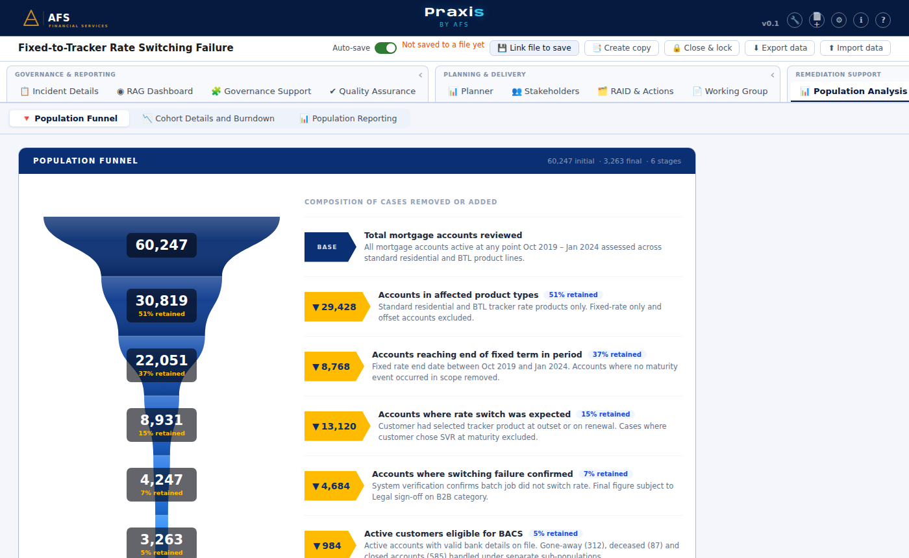
Task: Collapse the Planning & Delivery tab group
Action: (x=773, y=75)
